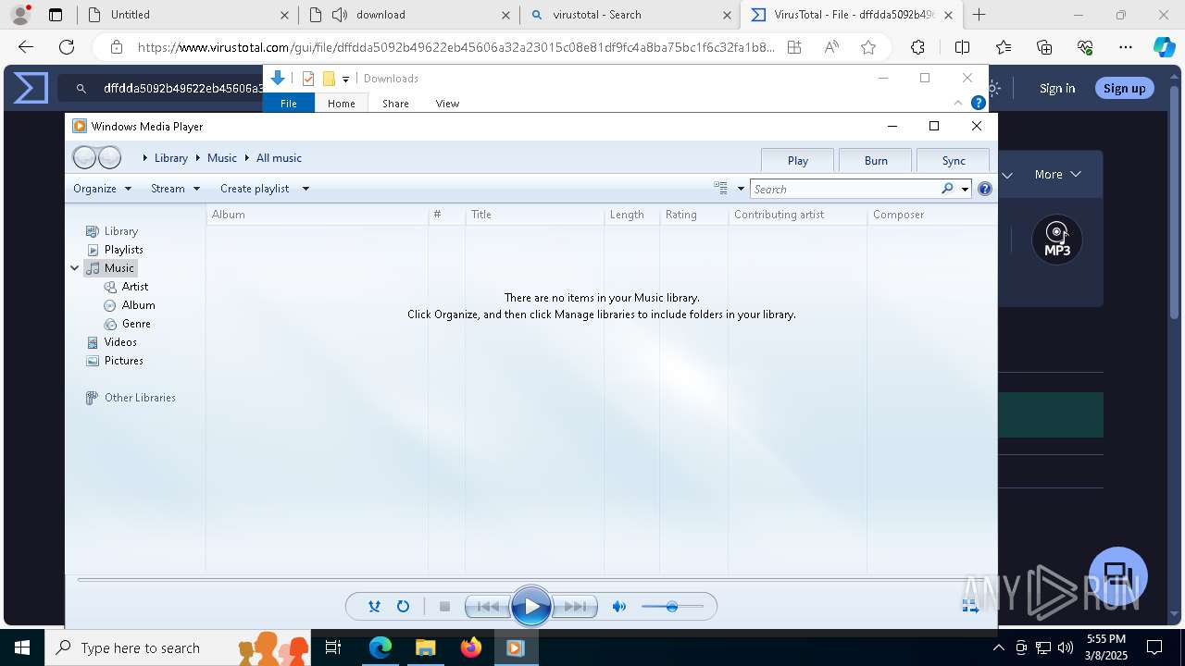
Task: Open the Play tab in media player
Action: (x=797, y=160)
